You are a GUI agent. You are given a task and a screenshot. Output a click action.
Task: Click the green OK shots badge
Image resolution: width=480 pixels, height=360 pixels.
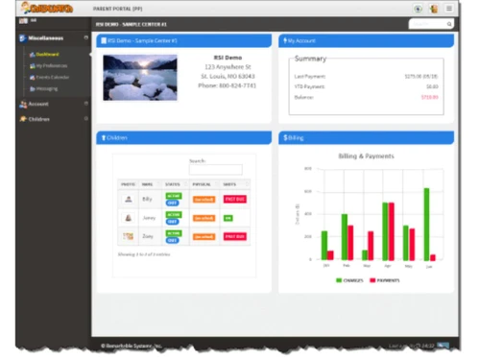tap(228, 218)
